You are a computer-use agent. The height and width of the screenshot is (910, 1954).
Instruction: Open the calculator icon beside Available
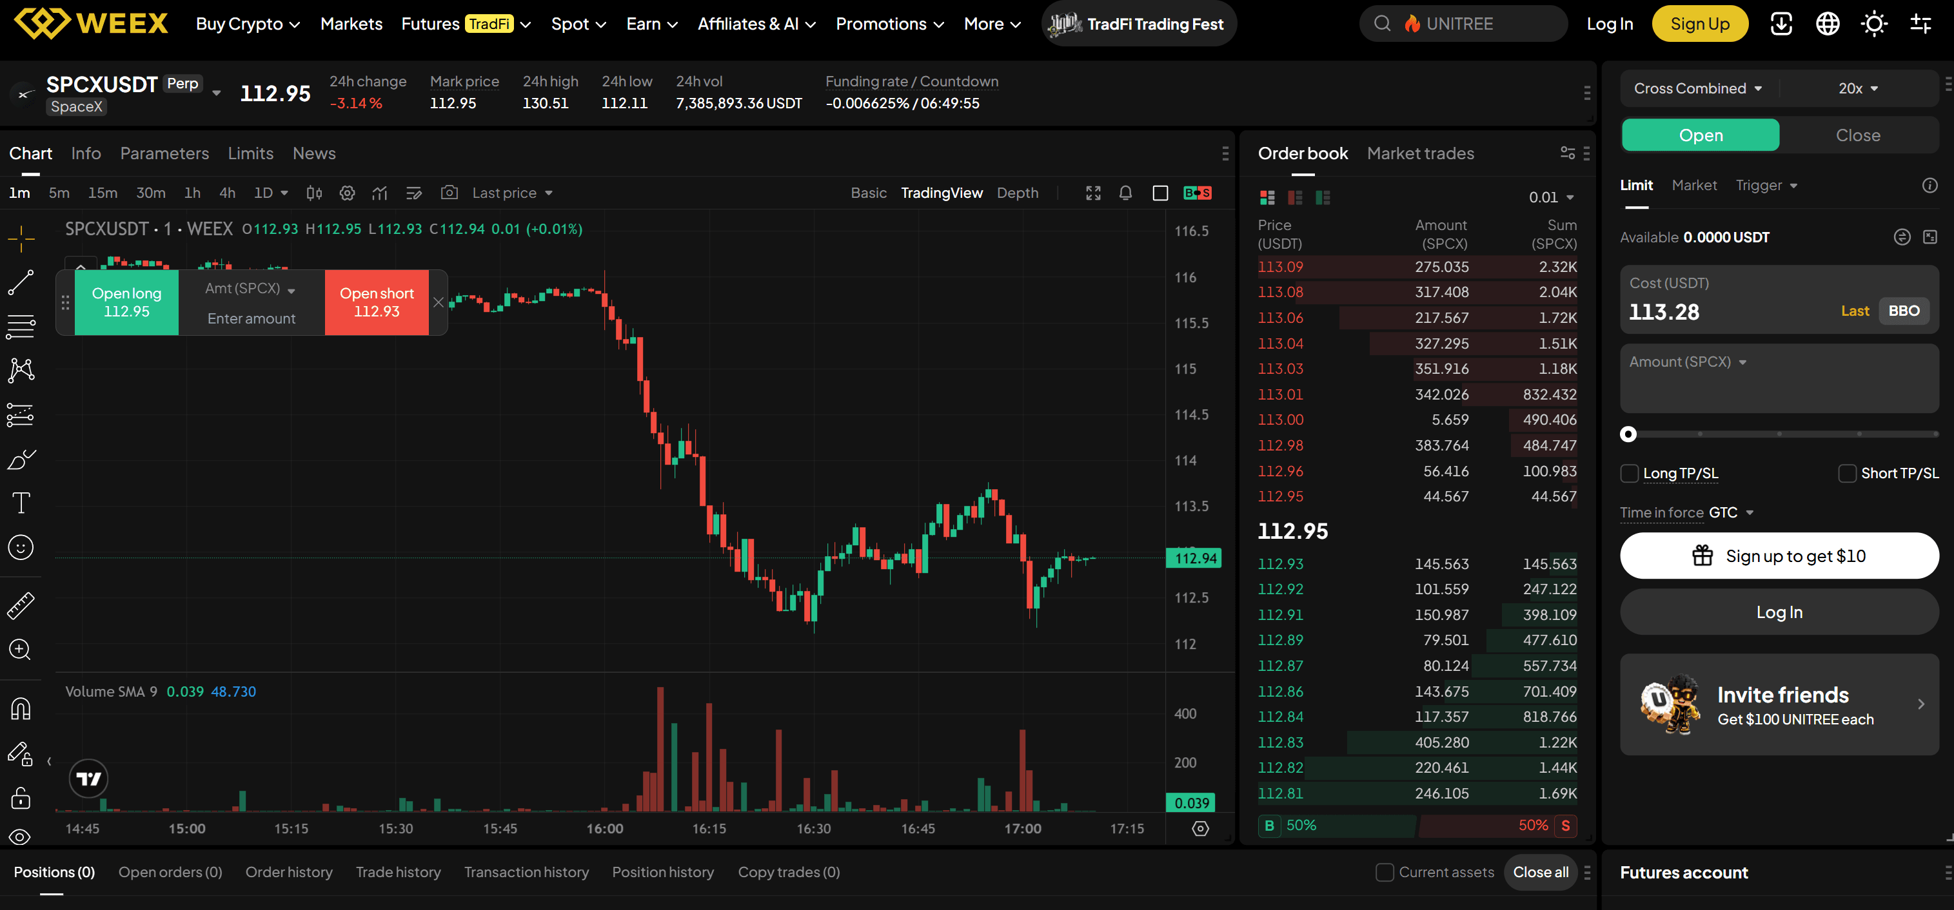(1929, 237)
